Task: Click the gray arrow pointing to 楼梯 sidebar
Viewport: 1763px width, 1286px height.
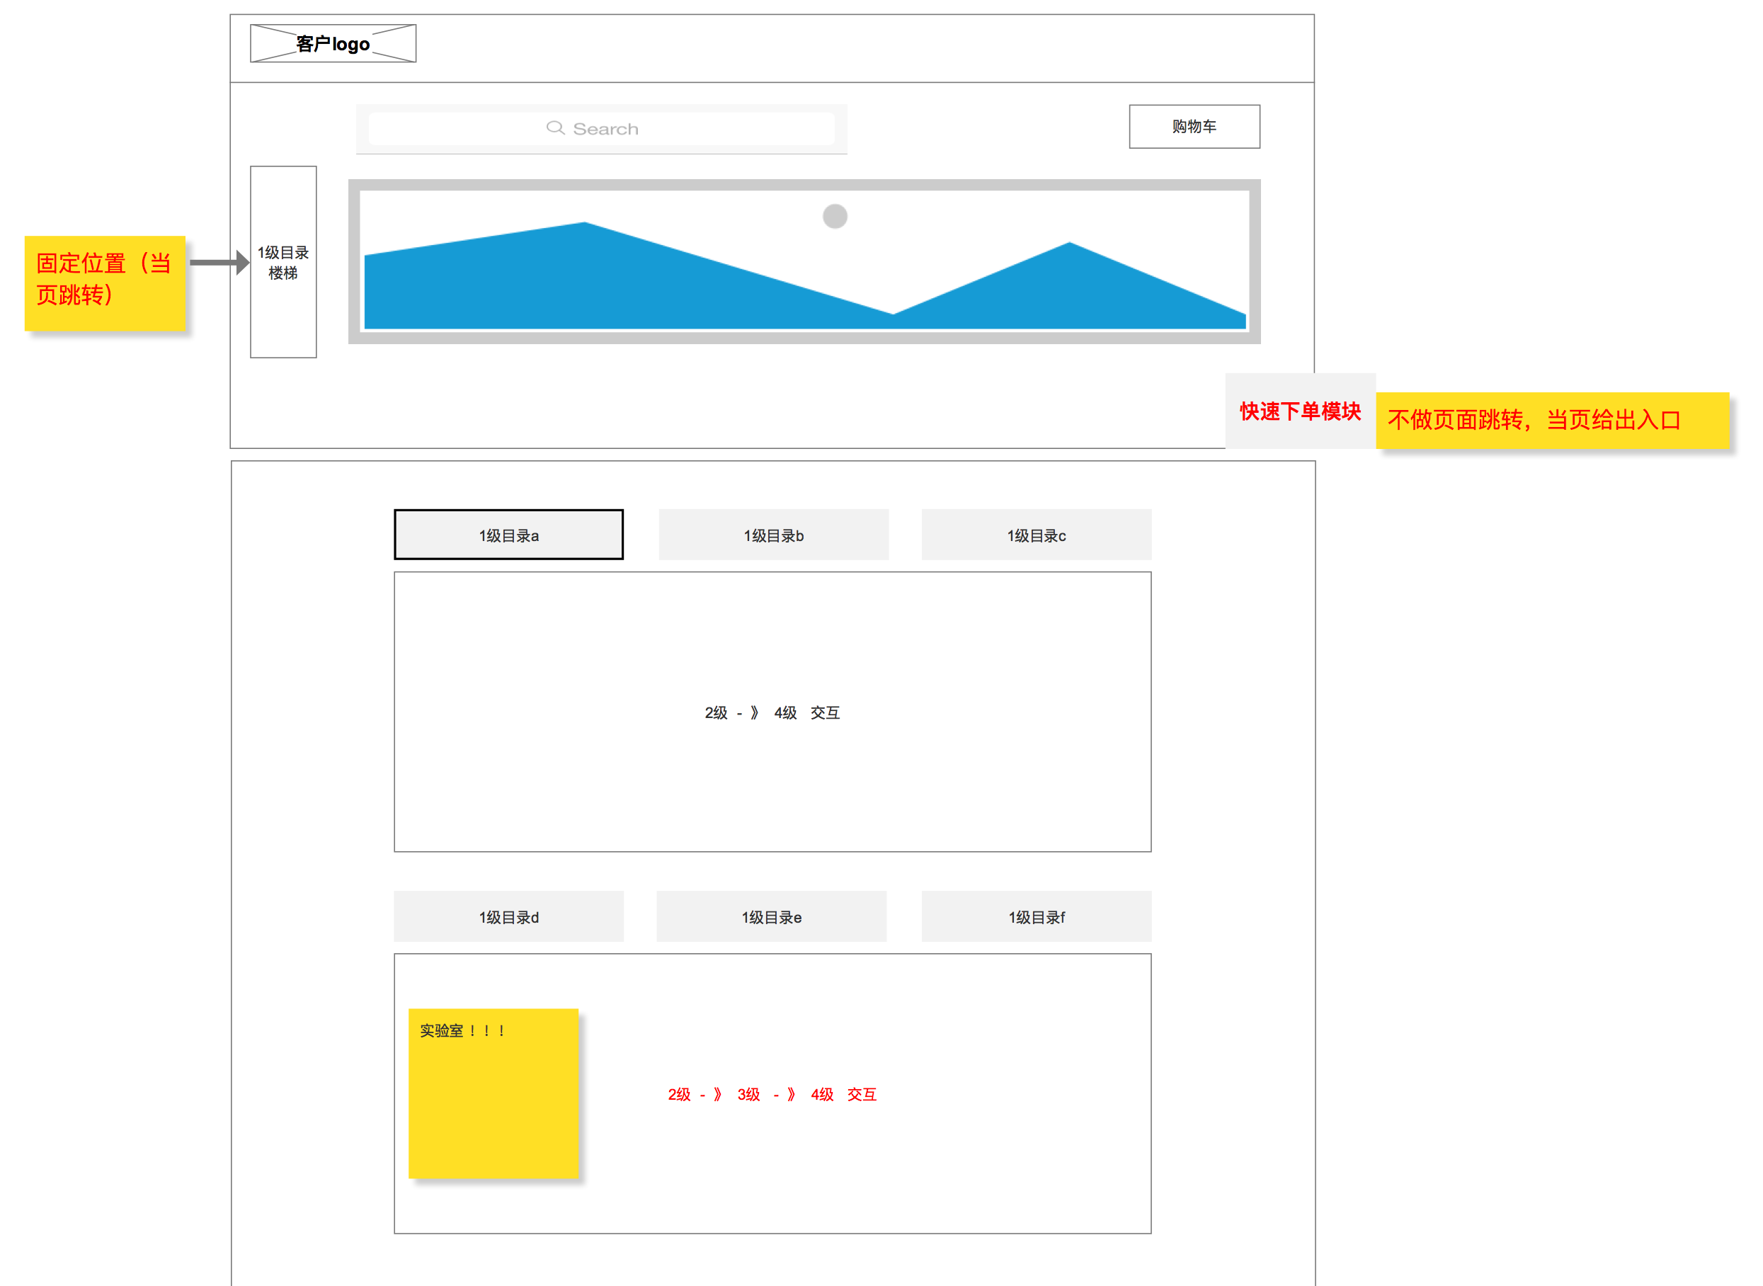Action: [219, 262]
